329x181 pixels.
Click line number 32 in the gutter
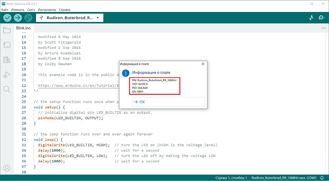(24, 140)
